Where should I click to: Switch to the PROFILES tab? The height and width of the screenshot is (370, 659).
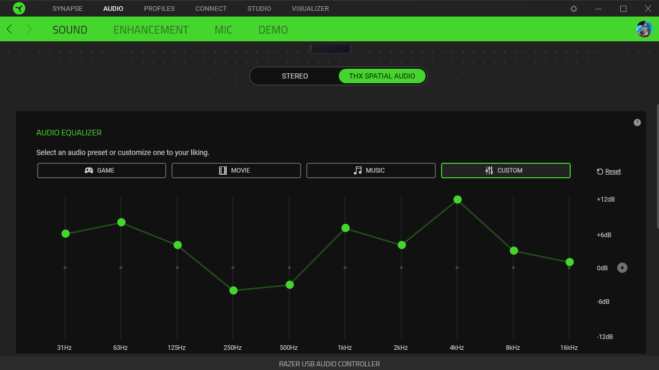(159, 9)
